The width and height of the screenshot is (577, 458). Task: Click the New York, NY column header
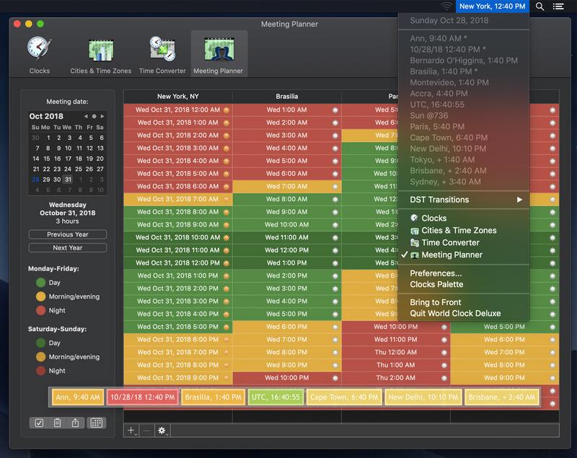click(178, 97)
